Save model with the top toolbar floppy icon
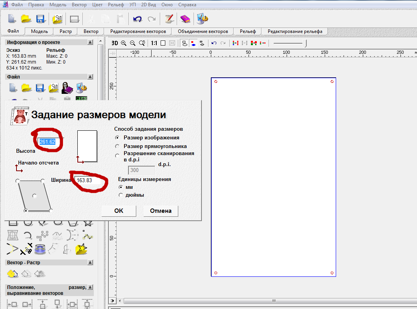 (40, 18)
